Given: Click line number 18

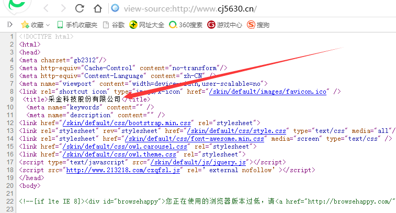Looking at the screenshot, I should (10, 170).
